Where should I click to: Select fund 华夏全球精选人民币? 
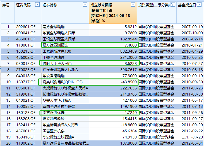pos(59,33)
